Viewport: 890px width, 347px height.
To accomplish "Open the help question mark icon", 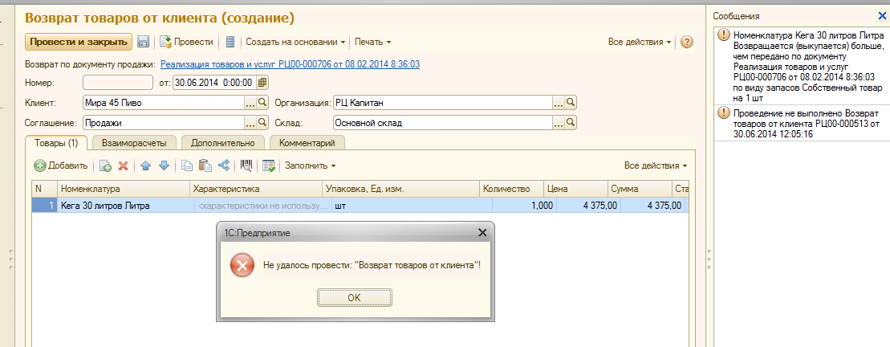I will [687, 42].
